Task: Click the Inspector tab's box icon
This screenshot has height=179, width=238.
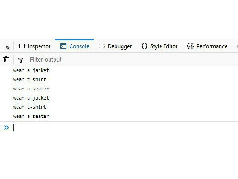Action: [x=22, y=46]
